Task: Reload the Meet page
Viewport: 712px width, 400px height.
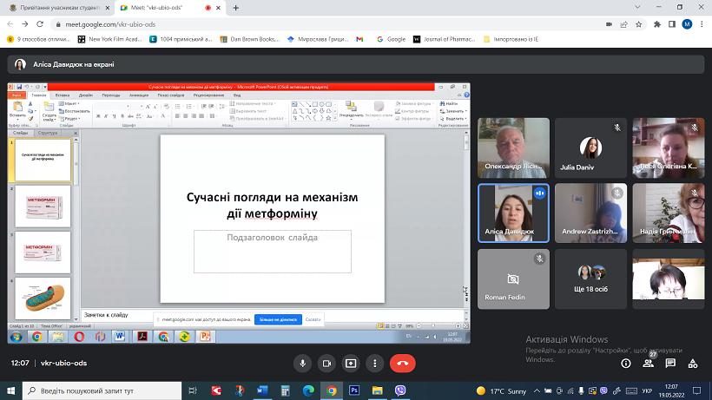Action: (40, 24)
